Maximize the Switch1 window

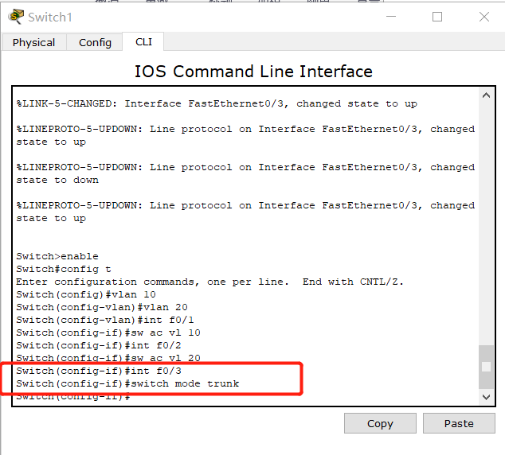437,17
